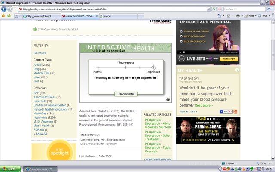Click the toolbar overflow chevron

pyautogui.click(x=273, y=14)
